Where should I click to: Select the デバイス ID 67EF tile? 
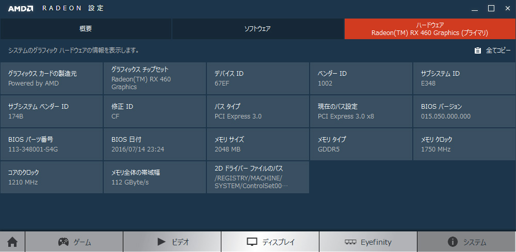[258, 78]
